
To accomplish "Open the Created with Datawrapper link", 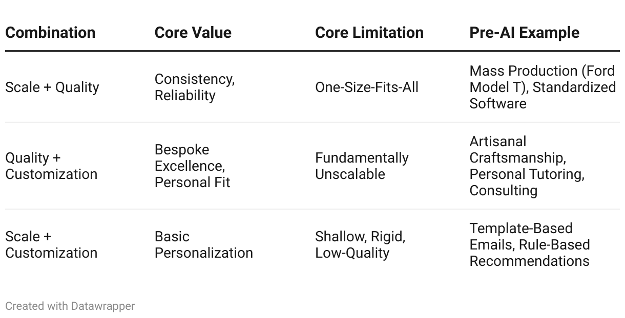I will [x=70, y=306].
